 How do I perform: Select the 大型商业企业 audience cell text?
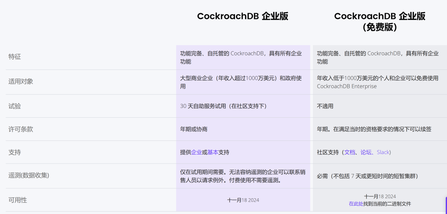241,82
